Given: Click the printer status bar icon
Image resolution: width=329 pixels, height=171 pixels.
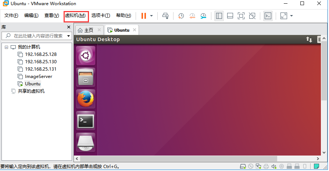Looking at the screenshot, I should coord(266,167).
